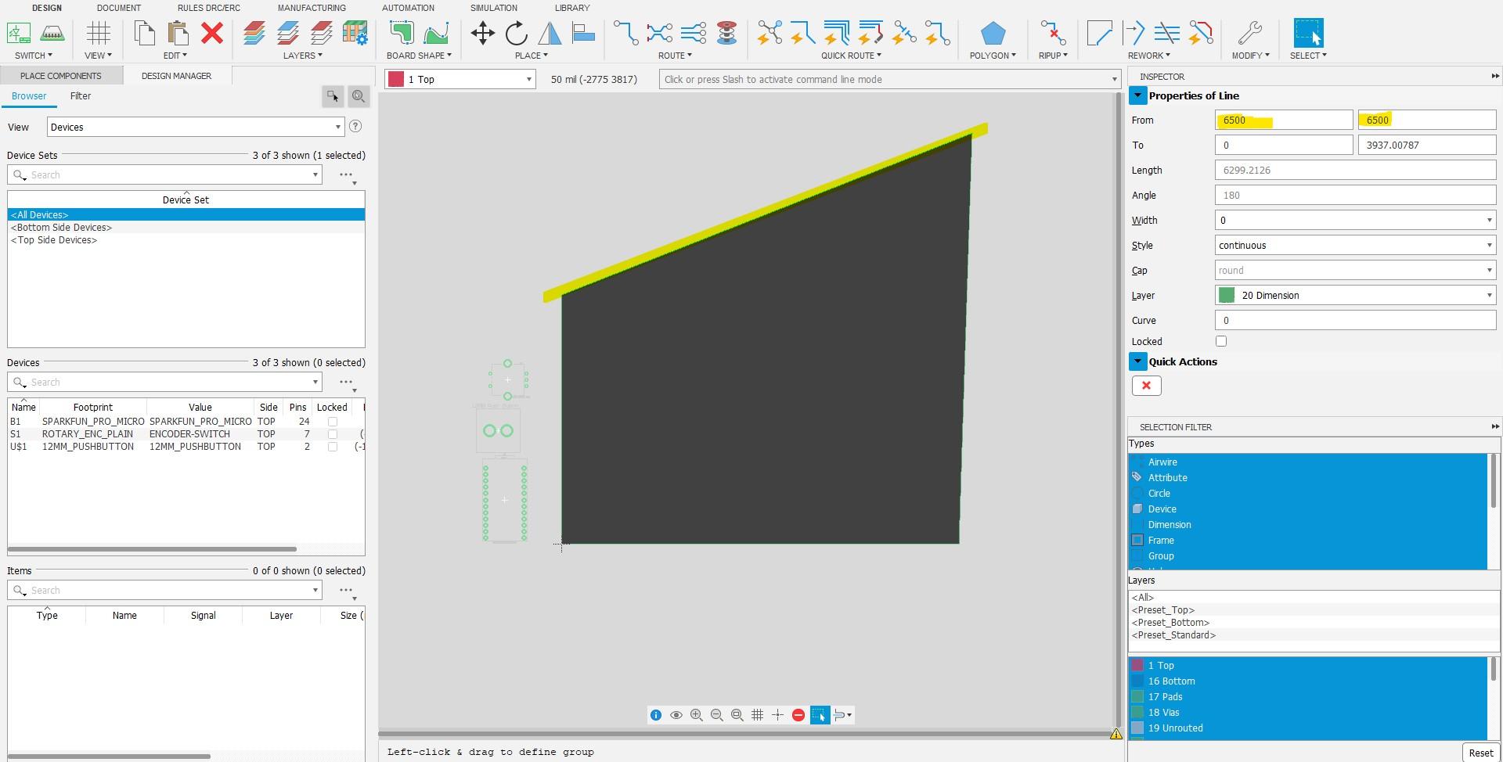The width and height of the screenshot is (1503, 762).
Task: Activate the Mirror tool in Place group
Action: point(550,33)
